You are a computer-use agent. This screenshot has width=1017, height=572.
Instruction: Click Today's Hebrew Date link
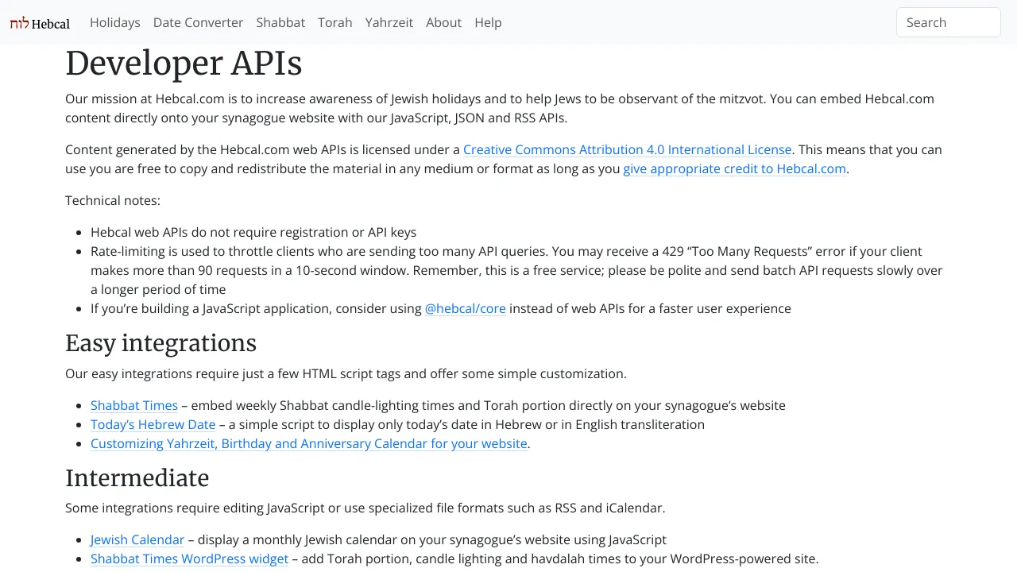pyautogui.click(x=153, y=424)
